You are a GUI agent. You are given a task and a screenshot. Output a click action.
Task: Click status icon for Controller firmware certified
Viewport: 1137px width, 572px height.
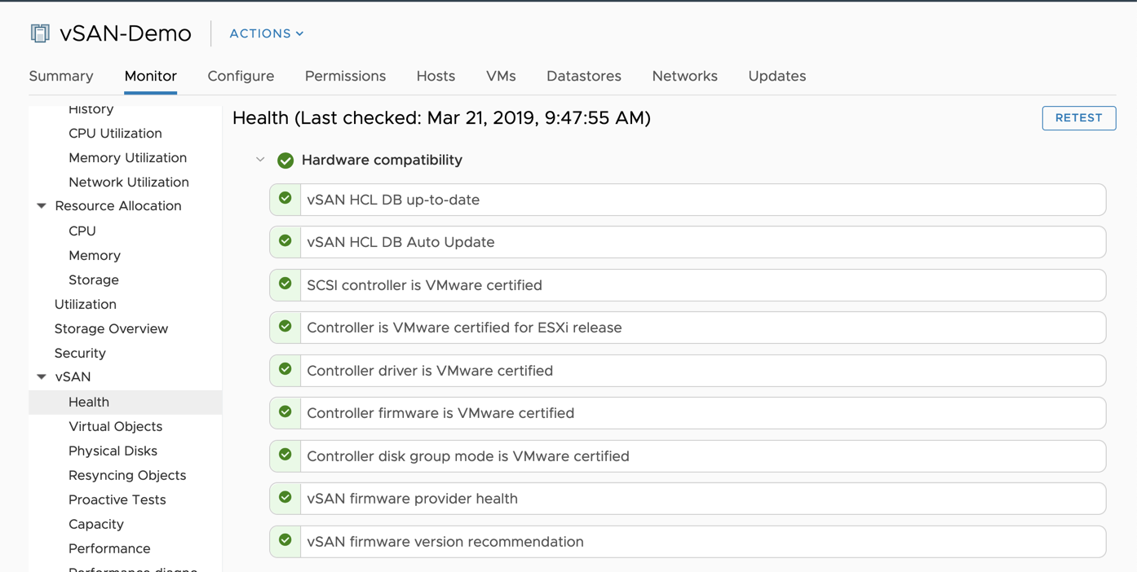point(285,412)
